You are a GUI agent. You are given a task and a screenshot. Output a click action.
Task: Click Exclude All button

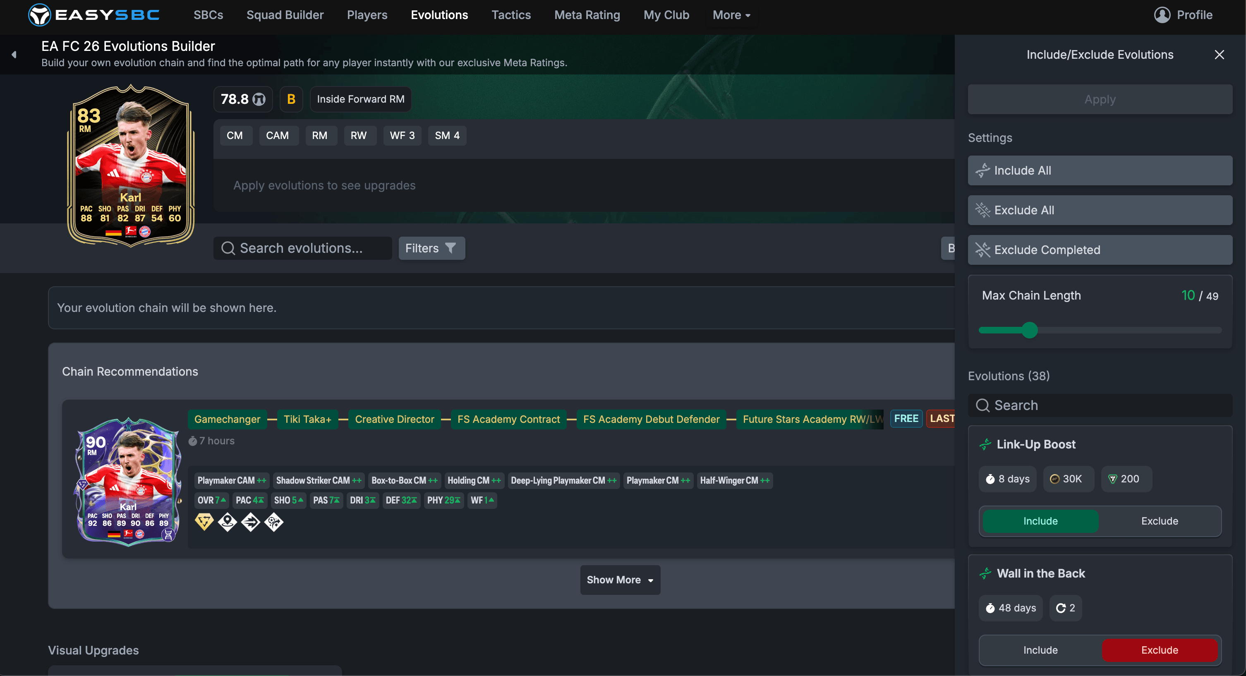click(1100, 210)
